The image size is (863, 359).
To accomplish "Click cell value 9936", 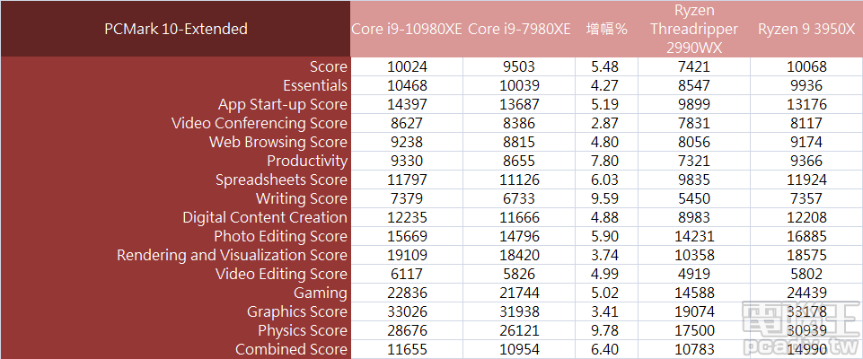I will pyautogui.click(x=806, y=86).
